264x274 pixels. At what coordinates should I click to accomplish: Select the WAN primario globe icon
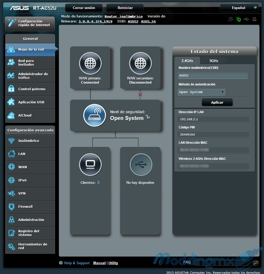[90, 63]
